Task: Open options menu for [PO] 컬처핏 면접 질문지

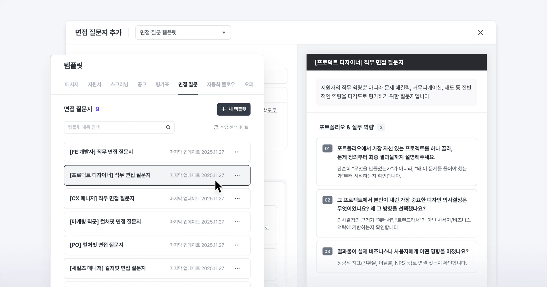Action: (x=238, y=245)
